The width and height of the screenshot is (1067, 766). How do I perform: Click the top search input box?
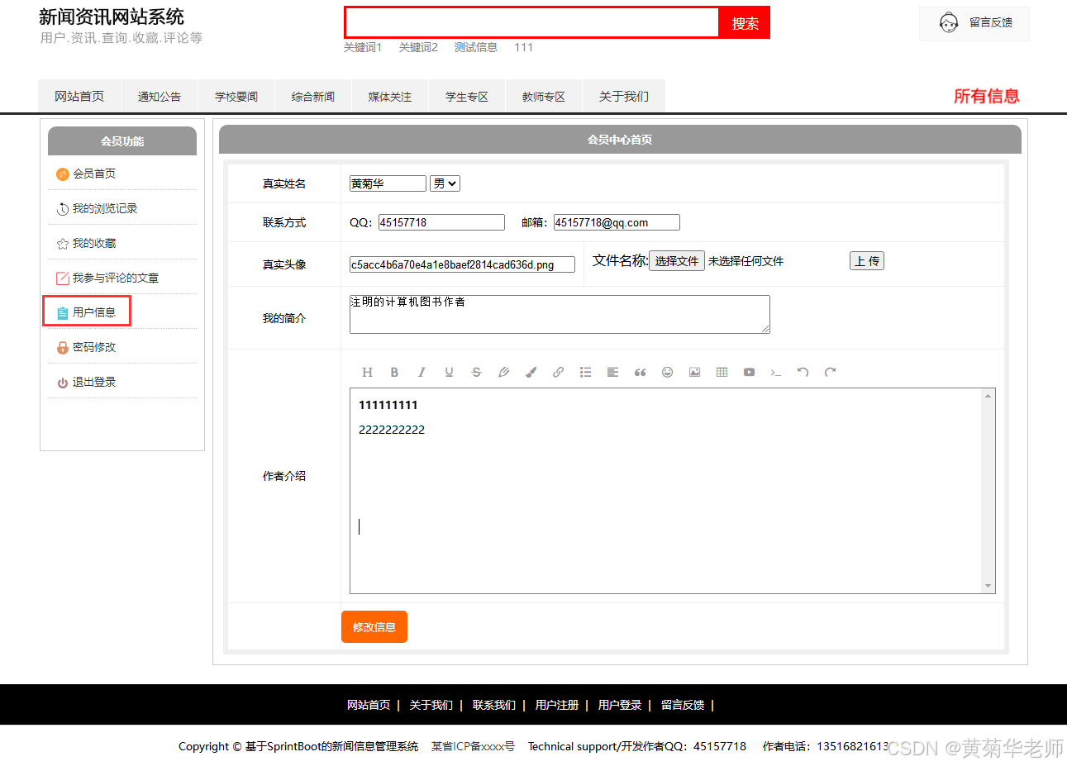tap(532, 22)
